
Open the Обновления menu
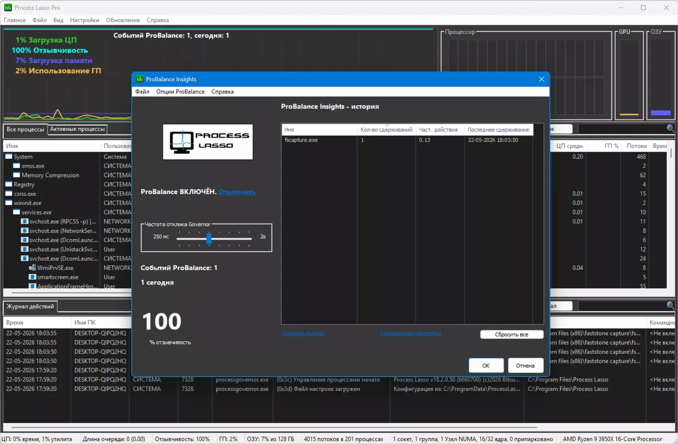pyautogui.click(x=123, y=20)
